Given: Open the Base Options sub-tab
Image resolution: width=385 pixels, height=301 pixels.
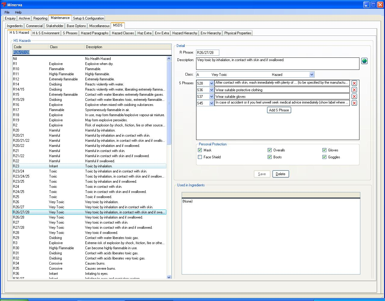Looking at the screenshot, I should (x=76, y=26).
